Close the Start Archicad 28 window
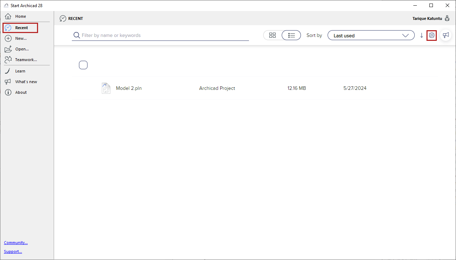The image size is (456, 260). pyautogui.click(x=447, y=5)
